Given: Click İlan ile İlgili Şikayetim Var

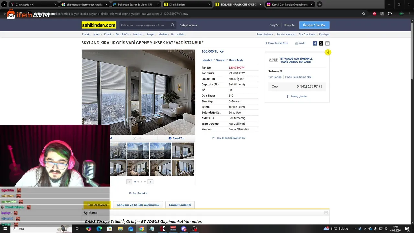Looking at the screenshot, I should [x=229, y=138].
